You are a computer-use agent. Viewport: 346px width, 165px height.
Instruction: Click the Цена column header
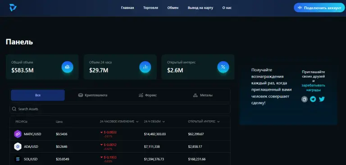(x=59, y=122)
